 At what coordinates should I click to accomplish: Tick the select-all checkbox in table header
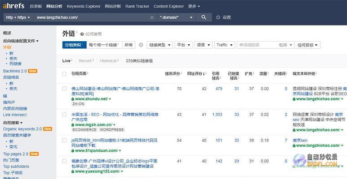64,74
